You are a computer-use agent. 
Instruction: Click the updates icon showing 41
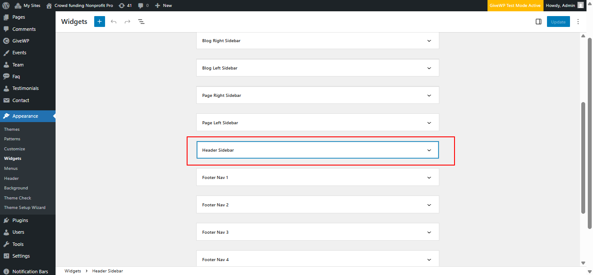(125, 6)
